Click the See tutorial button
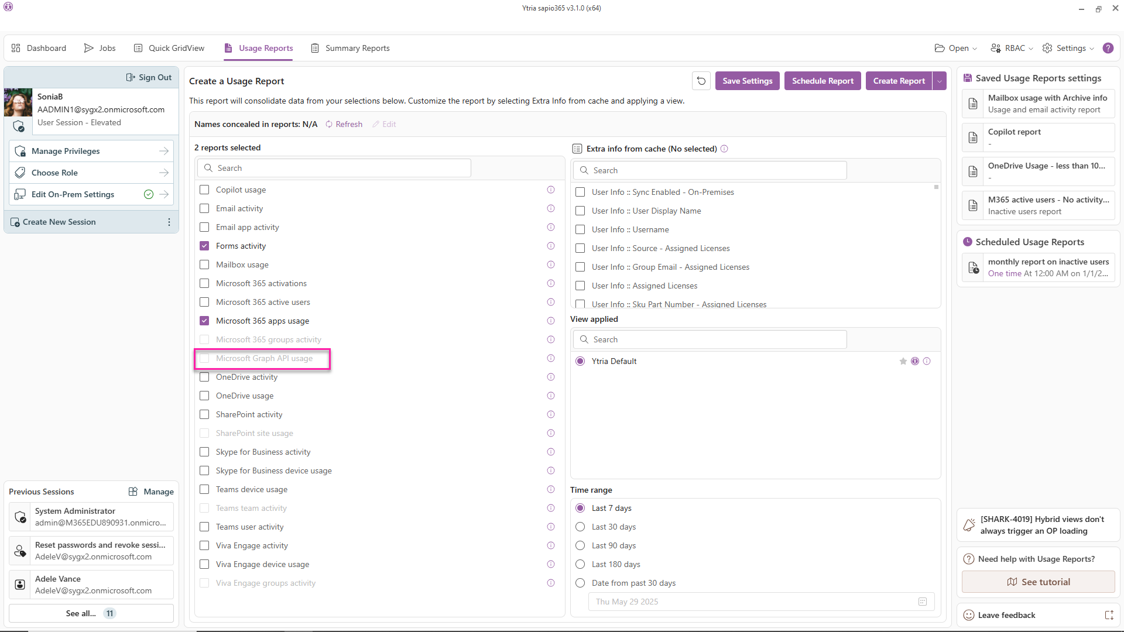The image size is (1124, 632). pos(1038,582)
